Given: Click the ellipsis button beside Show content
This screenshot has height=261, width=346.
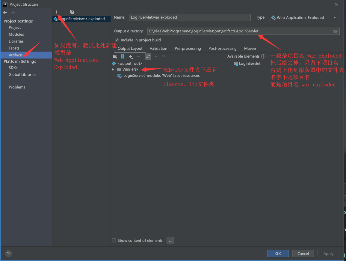Looking at the screenshot, I should [170, 240].
